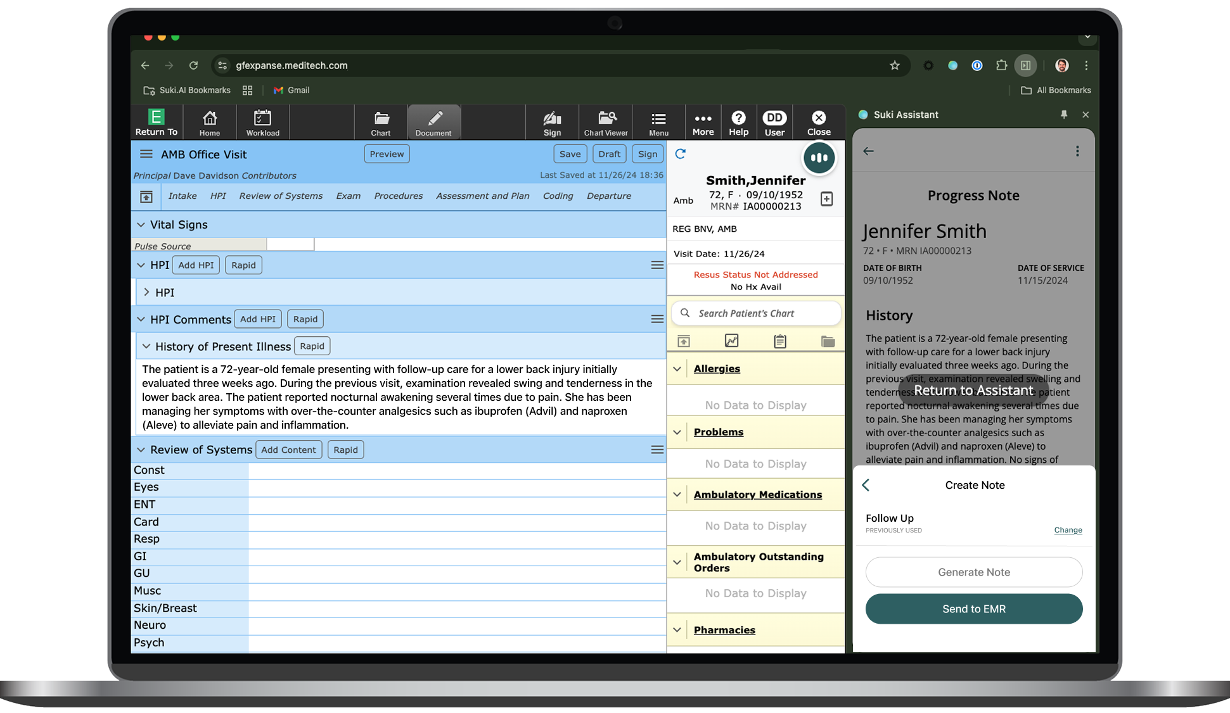Viewport: 1230px width, 713px height.
Task: Click Add Content in Review of Systems
Action: click(288, 450)
